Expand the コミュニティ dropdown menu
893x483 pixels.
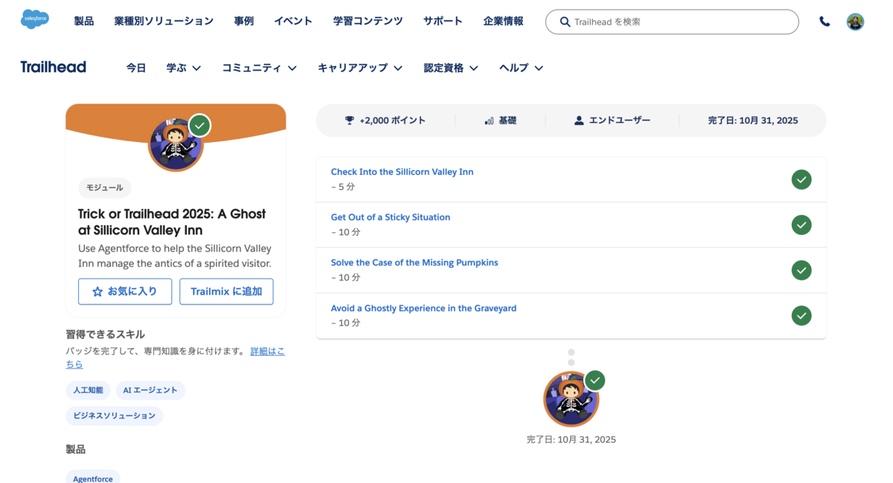tap(259, 68)
